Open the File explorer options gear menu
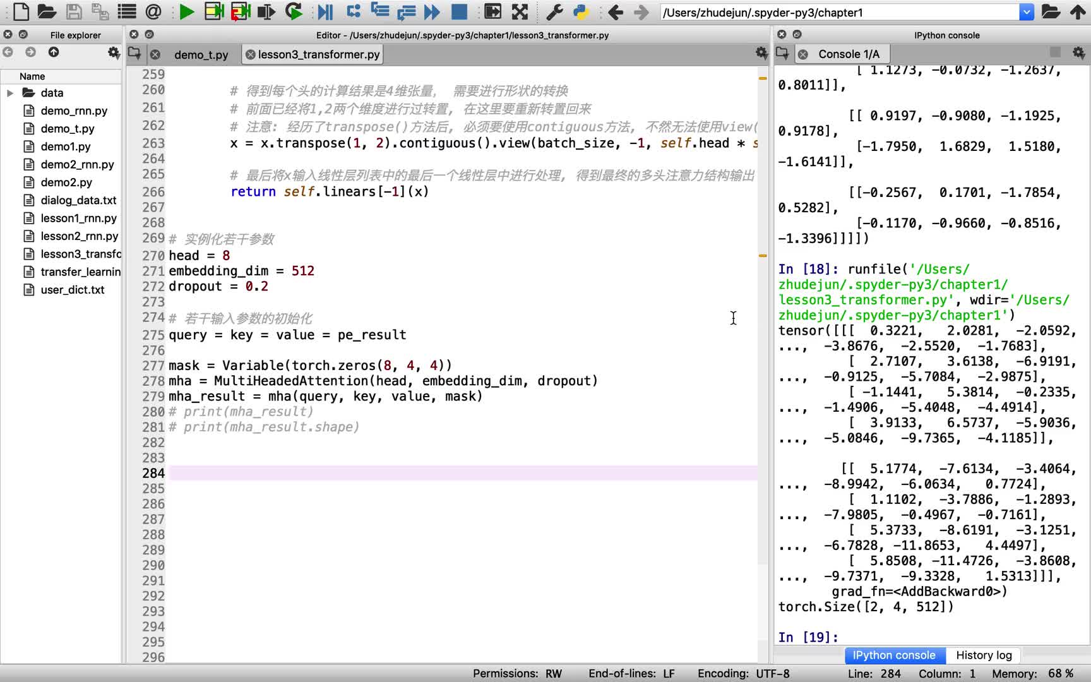This screenshot has width=1091, height=682. [114, 52]
